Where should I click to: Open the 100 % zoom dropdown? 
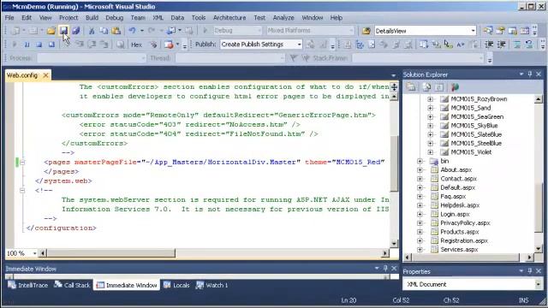click(34, 253)
